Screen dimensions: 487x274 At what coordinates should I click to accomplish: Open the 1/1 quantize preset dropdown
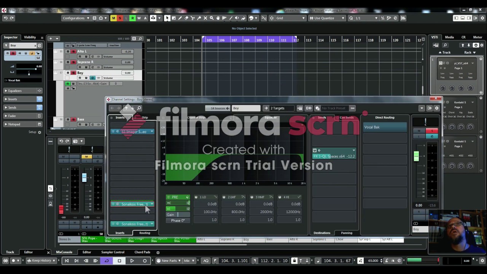pyautogui.click(x=366, y=18)
